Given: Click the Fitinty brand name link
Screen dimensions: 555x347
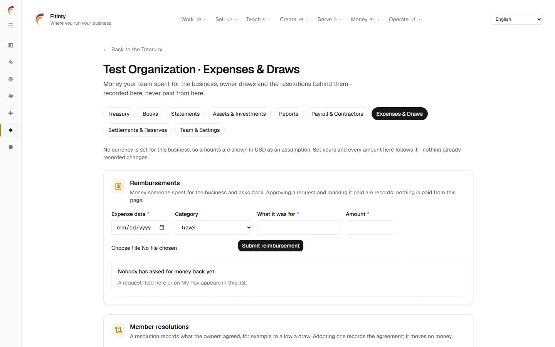Looking at the screenshot, I should click(x=58, y=16).
